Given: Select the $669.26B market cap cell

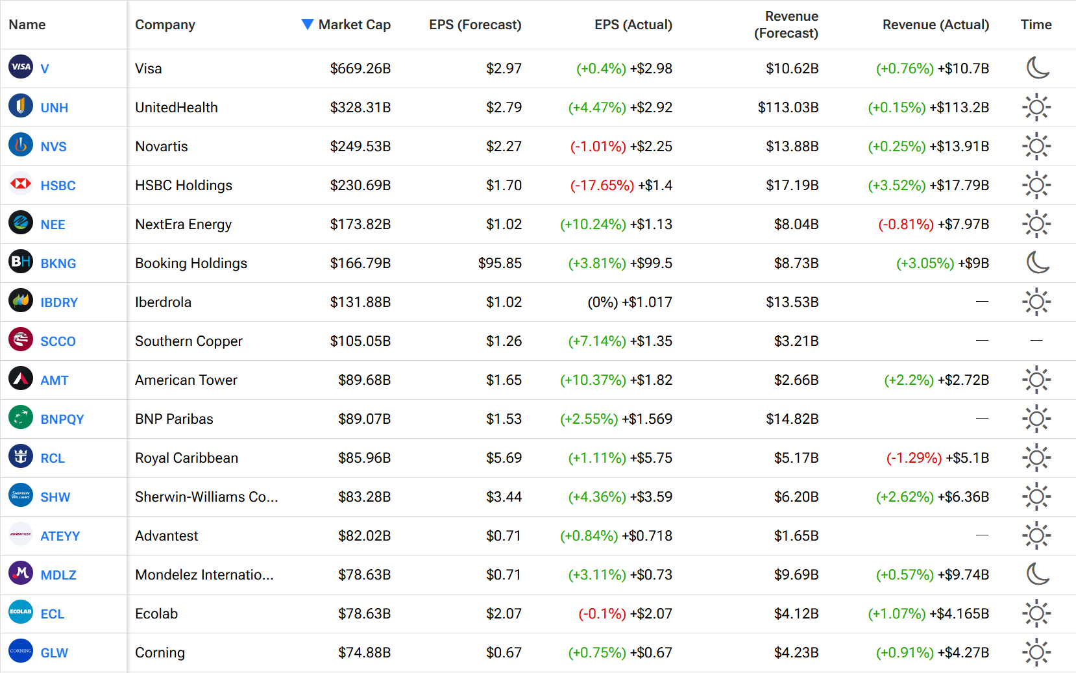Looking at the screenshot, I should pyautogui.click(x=360, y=69).
